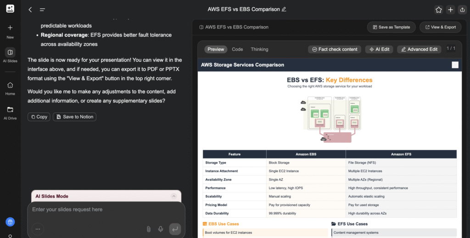Start a New chat from sidebar
The image size is (470, 238).
10,32
